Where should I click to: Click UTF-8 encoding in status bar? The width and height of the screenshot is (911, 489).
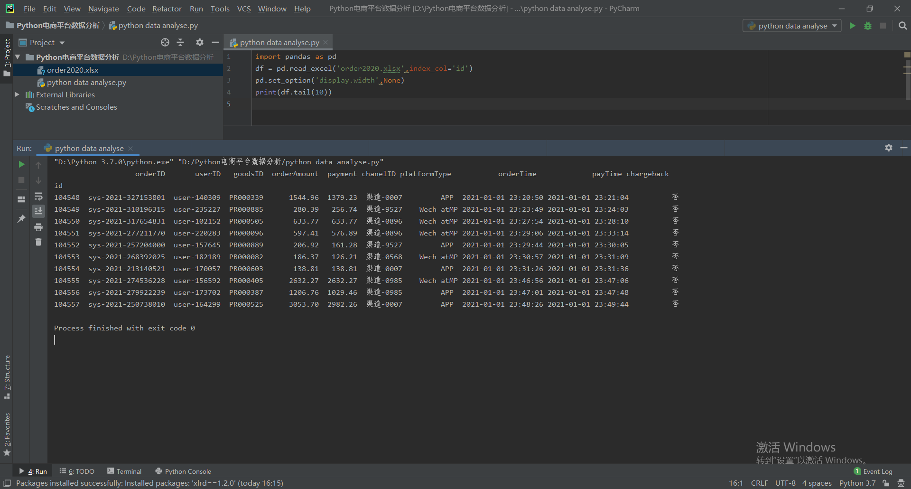785,483
